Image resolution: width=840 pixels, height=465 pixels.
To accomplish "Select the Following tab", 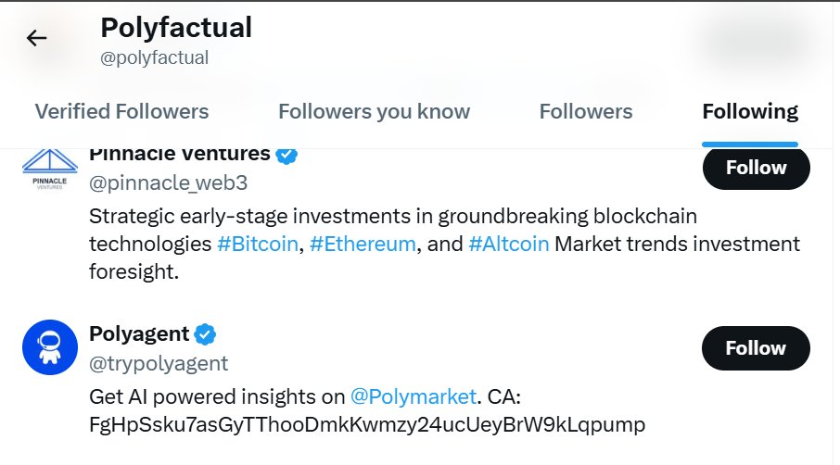I will [x=750, y=111].
